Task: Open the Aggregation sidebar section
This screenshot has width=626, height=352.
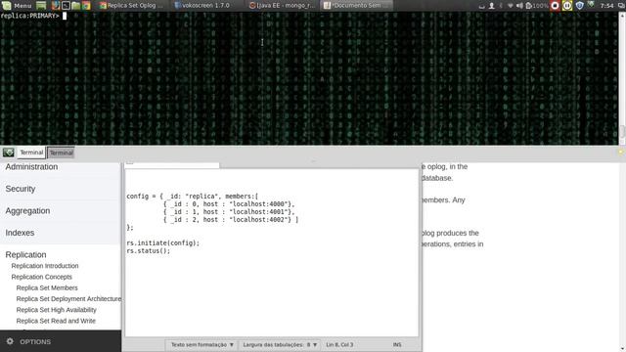Action: (x=27, y=211)
